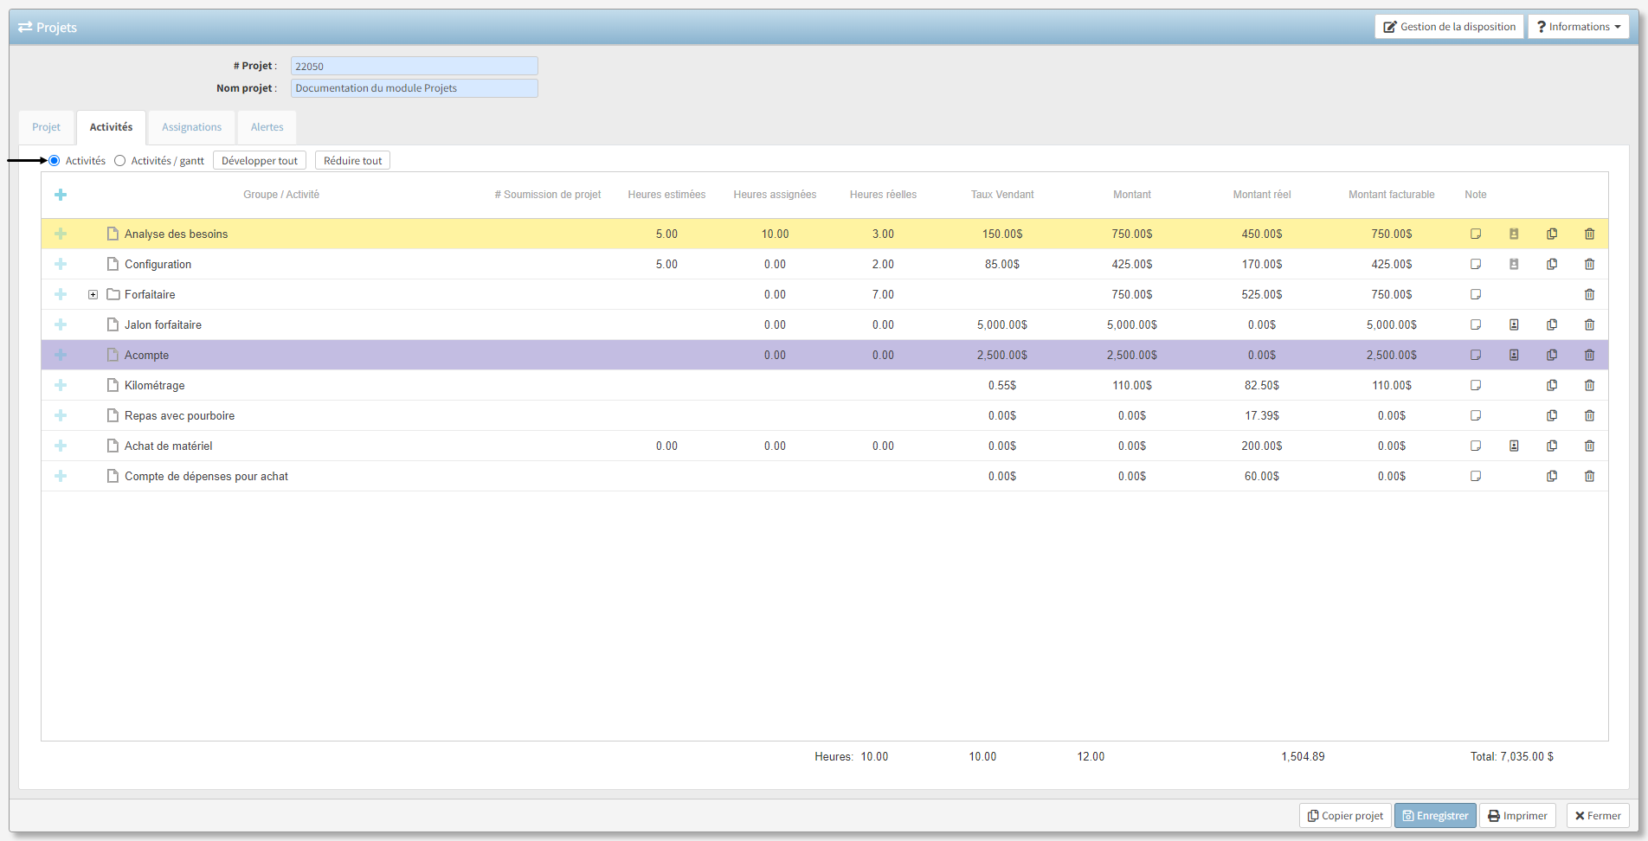This screenshot has height=841, width=1648.
Task: Click Développer tout to expand all groups
Action: click(259, 161)
